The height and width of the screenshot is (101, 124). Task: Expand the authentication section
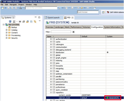coord(51,39)
